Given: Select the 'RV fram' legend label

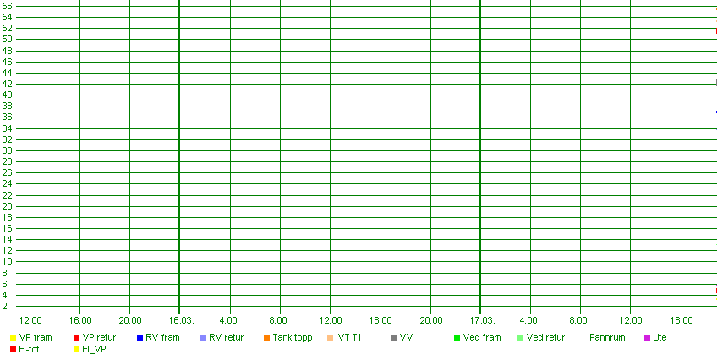Looking at the screenshot, I should (163, 338).
